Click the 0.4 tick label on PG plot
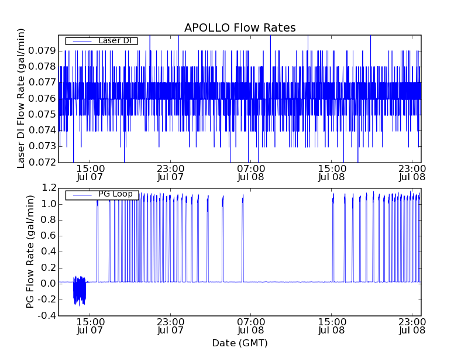Screen dimensions: 468x351 (x=49, y=252)
